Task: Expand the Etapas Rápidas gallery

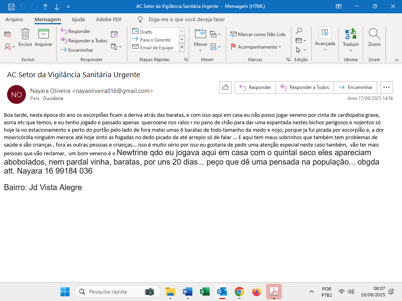Action: 182,48
